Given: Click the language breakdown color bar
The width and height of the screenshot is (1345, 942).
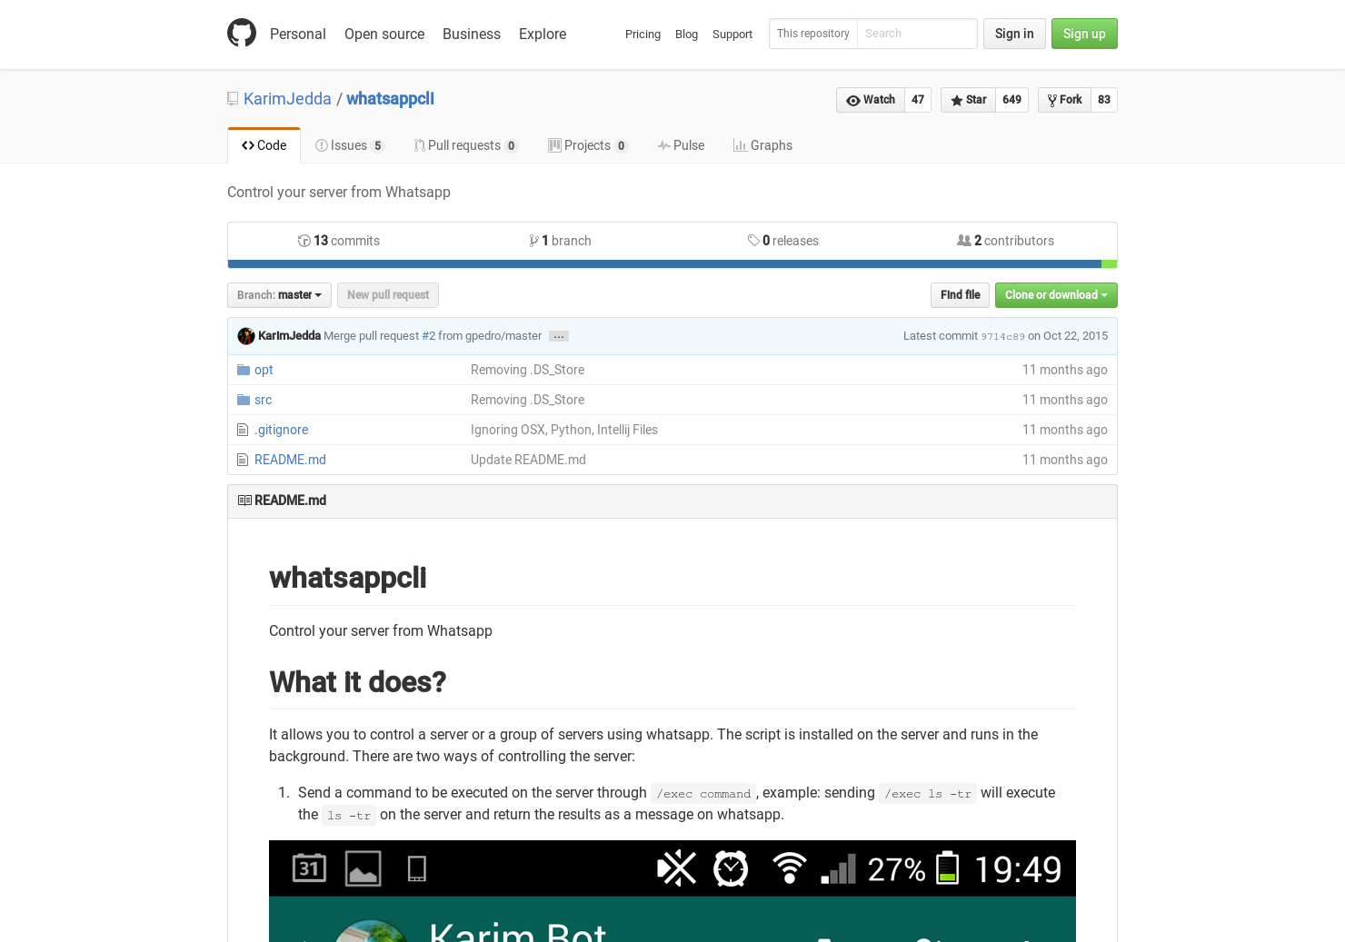Looking at the screenshot, I should 672,264.
